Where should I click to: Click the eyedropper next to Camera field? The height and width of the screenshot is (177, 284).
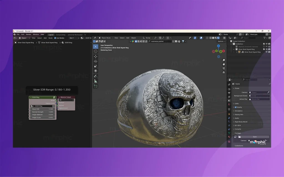pos(268,92)
